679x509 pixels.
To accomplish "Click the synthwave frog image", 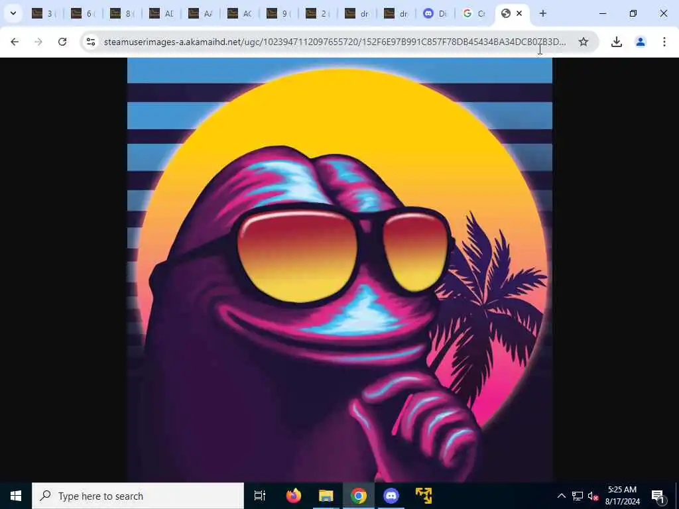I will (x=339, y=270).
